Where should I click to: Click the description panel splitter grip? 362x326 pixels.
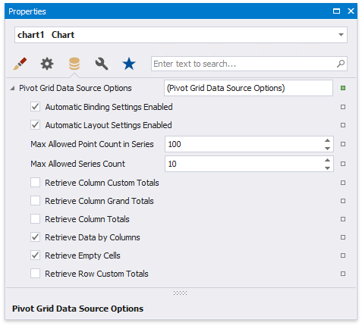point(180,293)
